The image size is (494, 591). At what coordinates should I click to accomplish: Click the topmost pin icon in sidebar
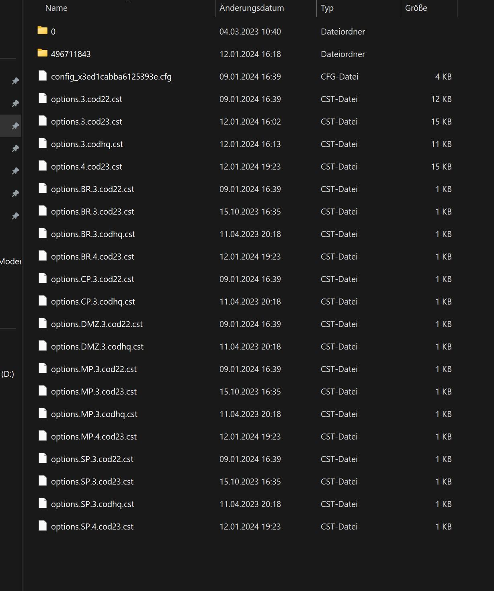pyautogui.click(x=15, y=81)
